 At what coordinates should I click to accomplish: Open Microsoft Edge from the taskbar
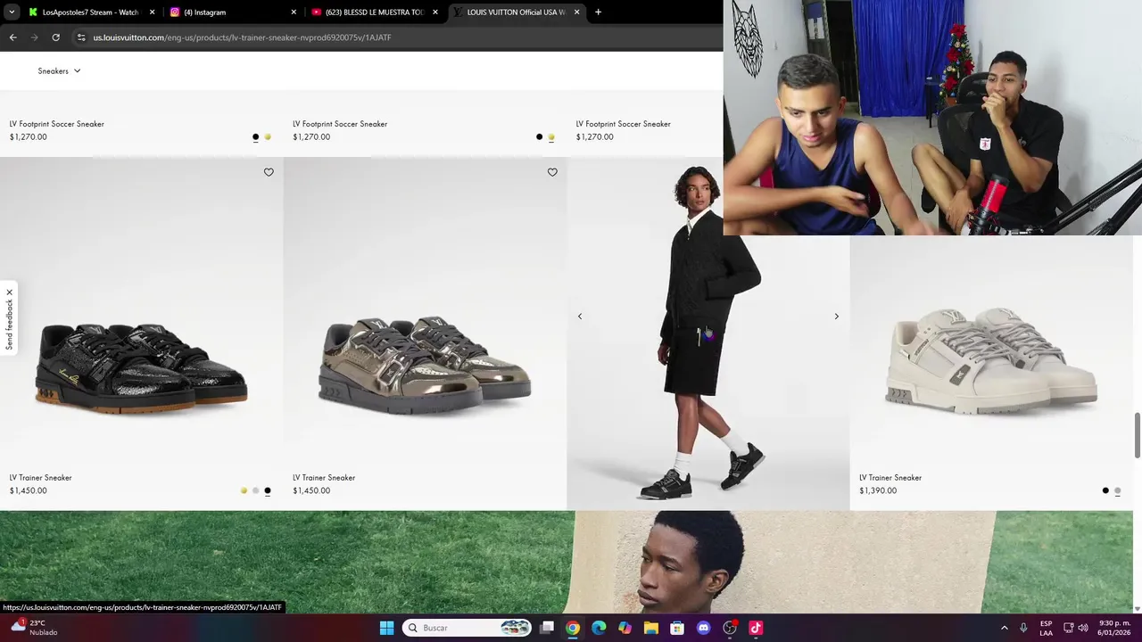coord(599,628)
